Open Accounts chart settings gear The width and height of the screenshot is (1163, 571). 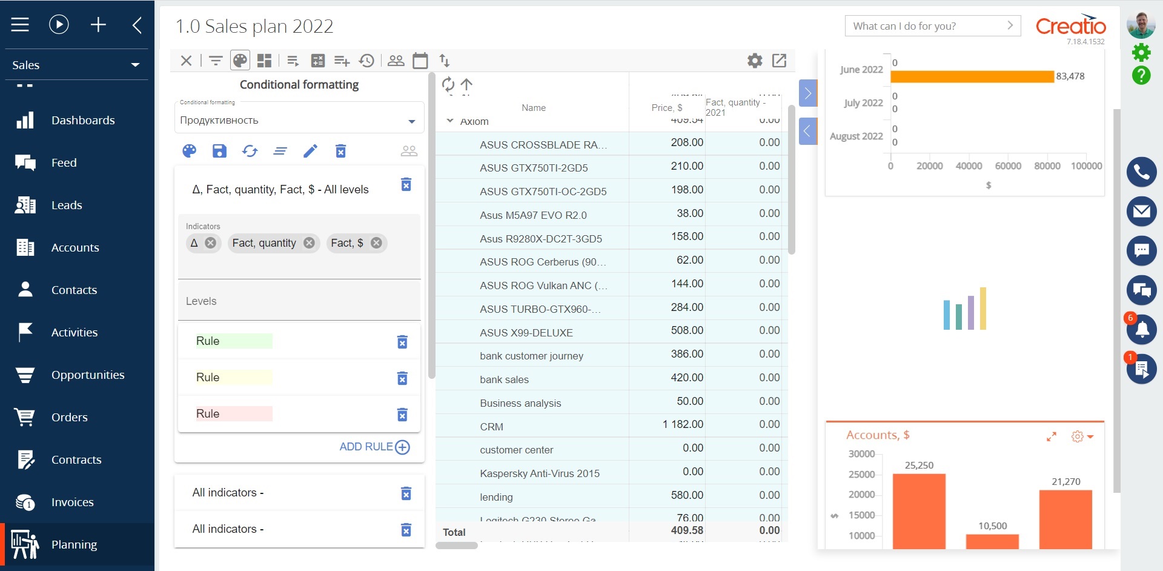pos(1078,436)
